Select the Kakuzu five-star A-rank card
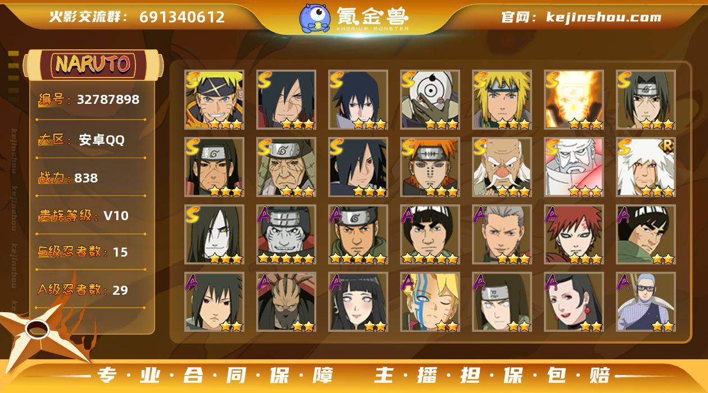The width and height of the screenshot is (708, 393). tap(286, 235)
